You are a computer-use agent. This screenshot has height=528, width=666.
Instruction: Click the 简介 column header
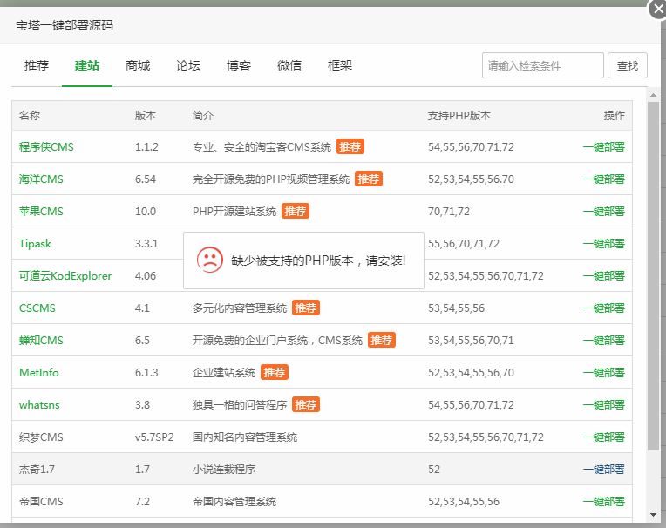(x=202, y=116)
